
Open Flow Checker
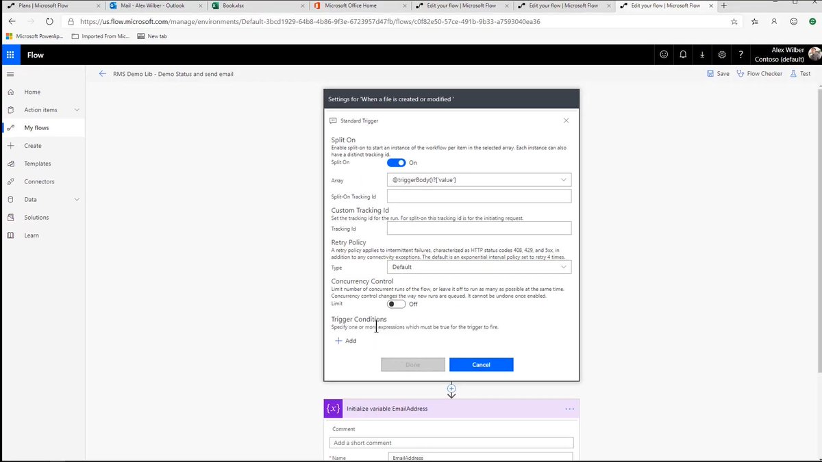coord(759,73)
